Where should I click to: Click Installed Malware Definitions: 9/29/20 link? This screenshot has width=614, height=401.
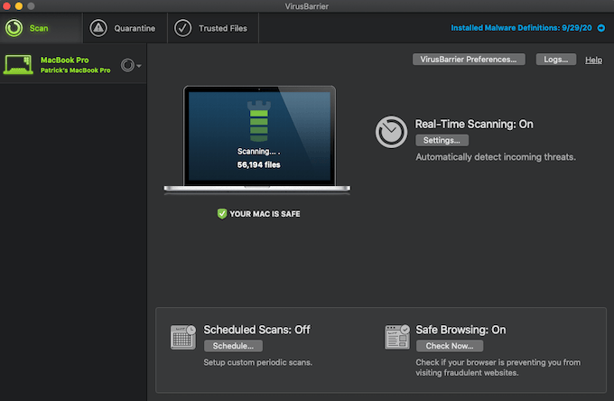pos(521,28)
